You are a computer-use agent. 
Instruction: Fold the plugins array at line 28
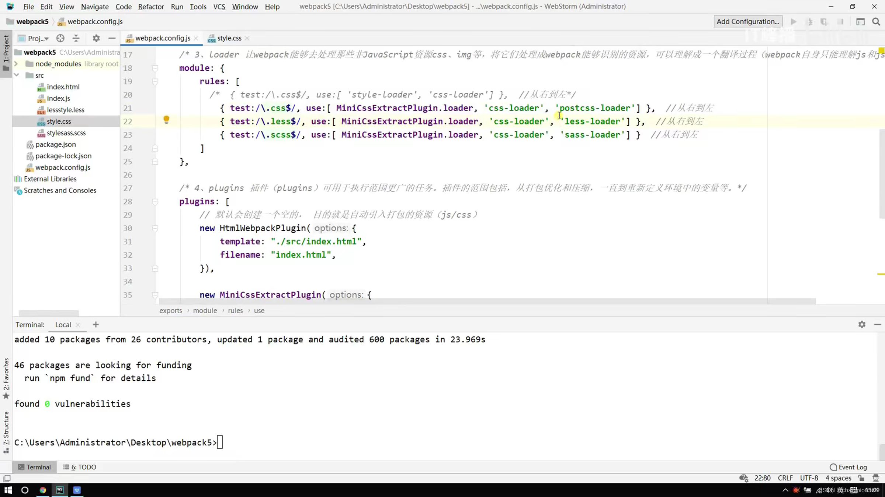coord(155,202)
